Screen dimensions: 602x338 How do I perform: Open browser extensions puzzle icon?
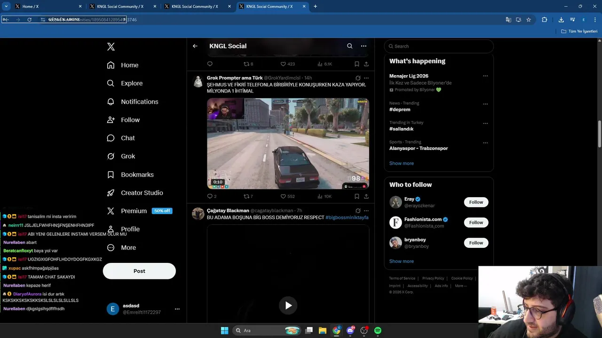(x=544, y=20)
